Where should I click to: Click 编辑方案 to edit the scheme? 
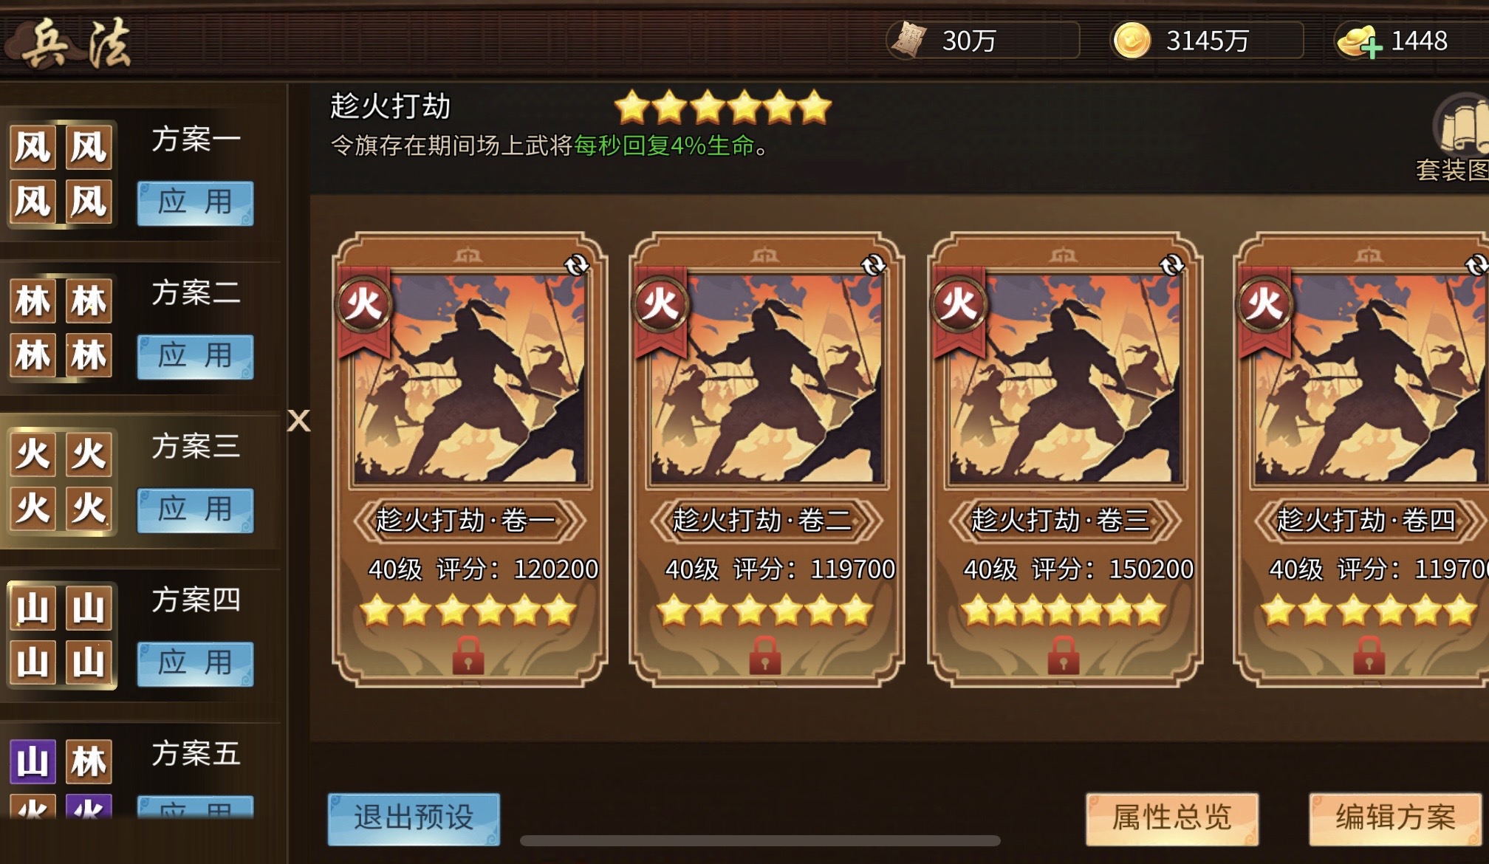(x=1395, y=818)
